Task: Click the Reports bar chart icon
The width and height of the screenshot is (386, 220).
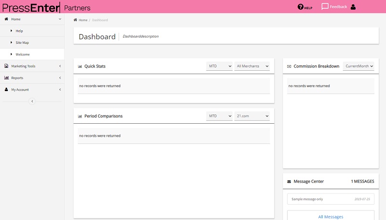Action: pyautogui.click(x=6, y=78)
